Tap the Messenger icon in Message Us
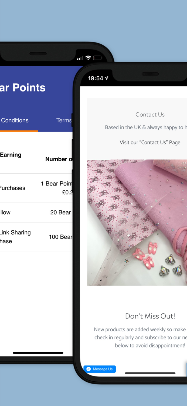Image resolution: width=187 pixels, height=406 pixels. (x=89, y=369)
